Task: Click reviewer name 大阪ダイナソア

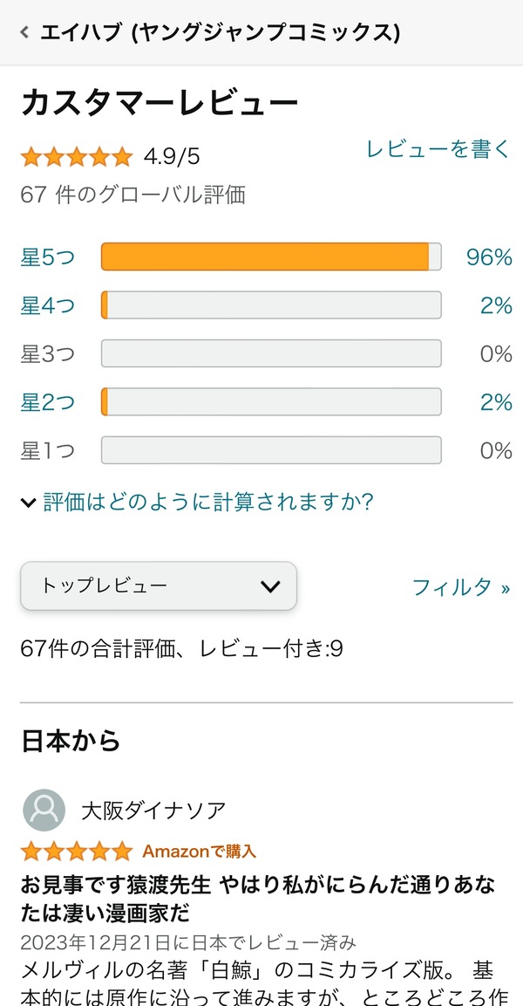Action: coord(153,811)
